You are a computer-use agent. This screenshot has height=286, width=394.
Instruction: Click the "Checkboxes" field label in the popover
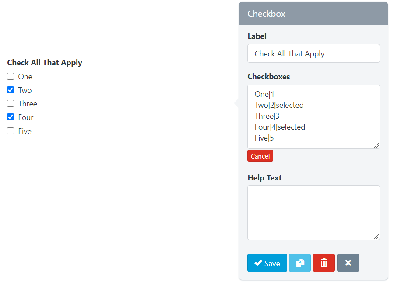[x=269, y=77]
